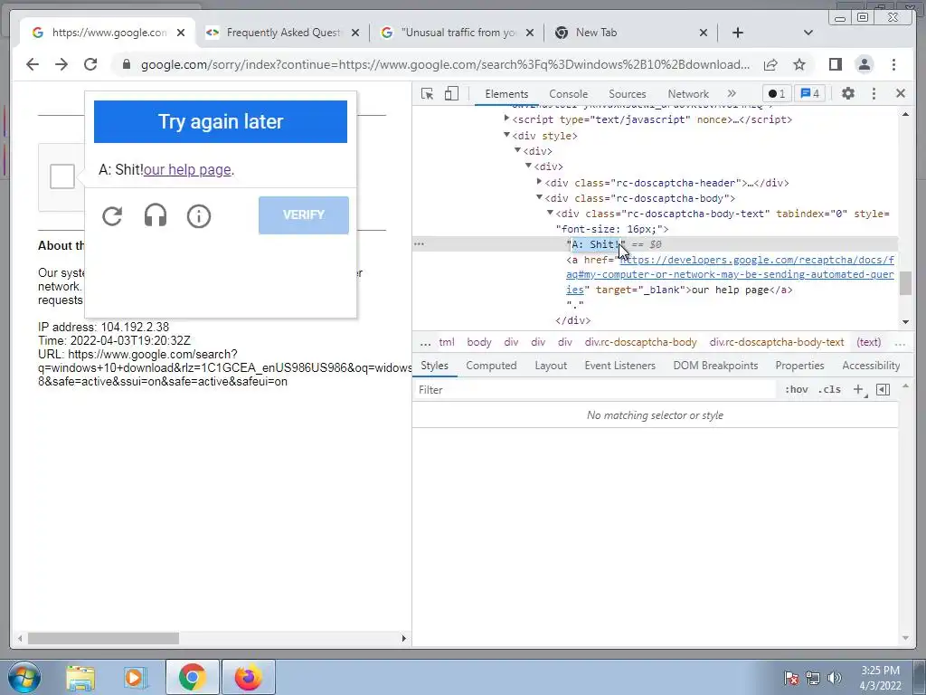Open the Chrome profile avatar
Image resolution: width=926 pixels, height=695 pixels.
[864, 64]
